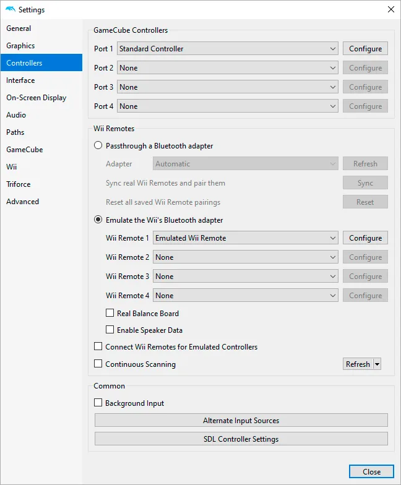Image resolution: width=401 pixels, height=485 pixels.
Task: Expand the Port 3 controller list
Action: click(x=228, y=87)
